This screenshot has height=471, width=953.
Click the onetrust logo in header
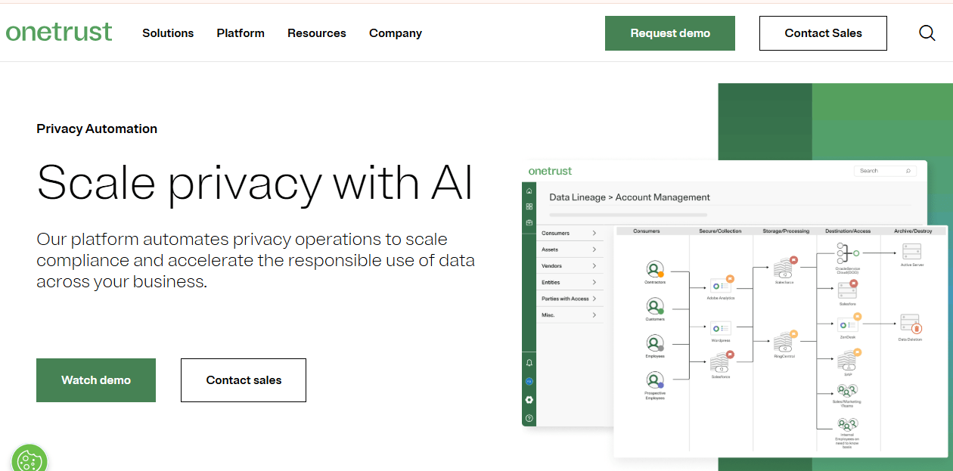pos(59,33)
